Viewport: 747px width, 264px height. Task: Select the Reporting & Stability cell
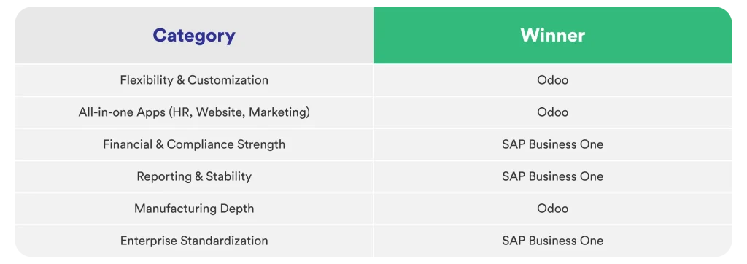pos(194,176)
